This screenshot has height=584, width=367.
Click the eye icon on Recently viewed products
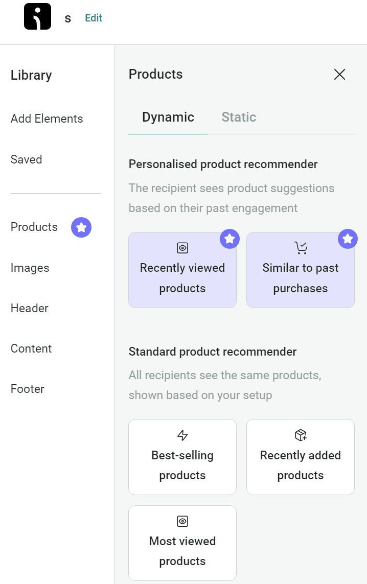(182, 248)
